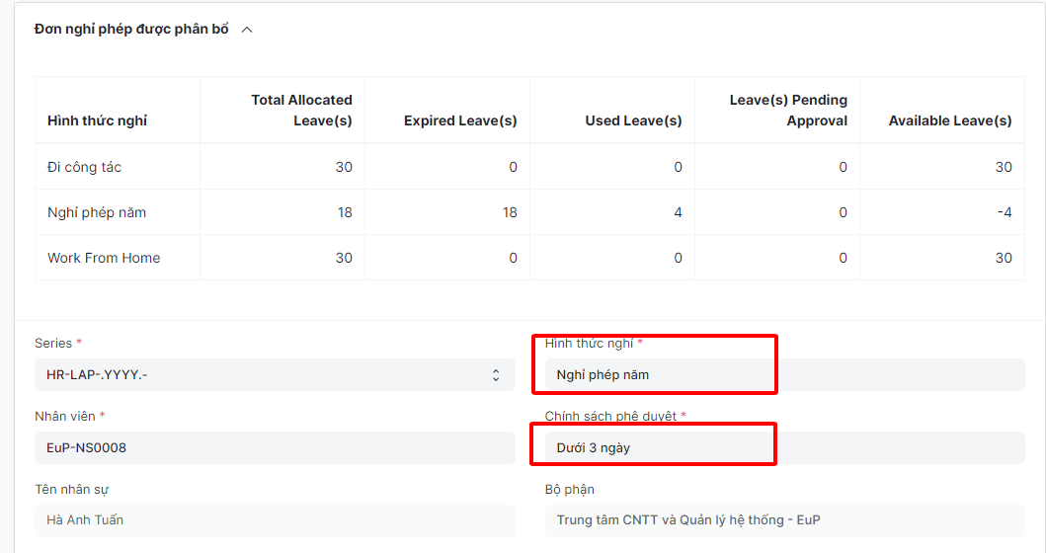Click the Available Leave(s) column header
The width and height of the screenshot is (1046, 553).
949,120
